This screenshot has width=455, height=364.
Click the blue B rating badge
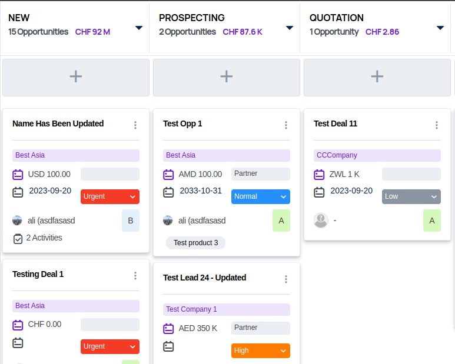pyautogui.click(x=131, y=221)
